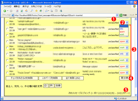Tick the checkbox in the info row
Screen dimensions: 138x101
(x=7, y=54)
